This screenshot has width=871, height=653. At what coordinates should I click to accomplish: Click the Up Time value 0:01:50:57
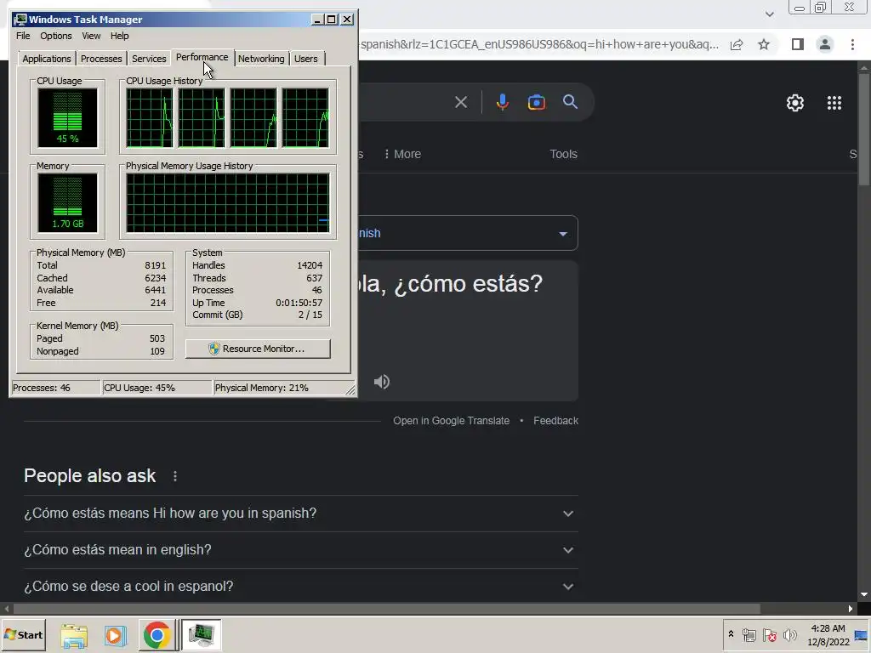[x=299, y=303]
